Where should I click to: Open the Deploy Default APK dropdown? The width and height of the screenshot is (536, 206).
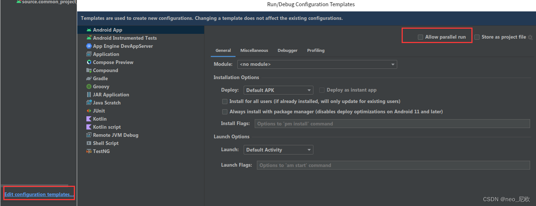click(x=278, y=90)
